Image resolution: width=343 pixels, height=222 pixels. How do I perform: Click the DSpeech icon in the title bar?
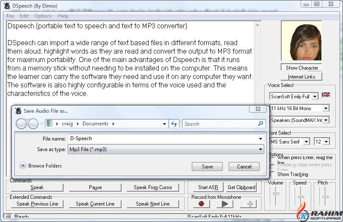point(7,5)
